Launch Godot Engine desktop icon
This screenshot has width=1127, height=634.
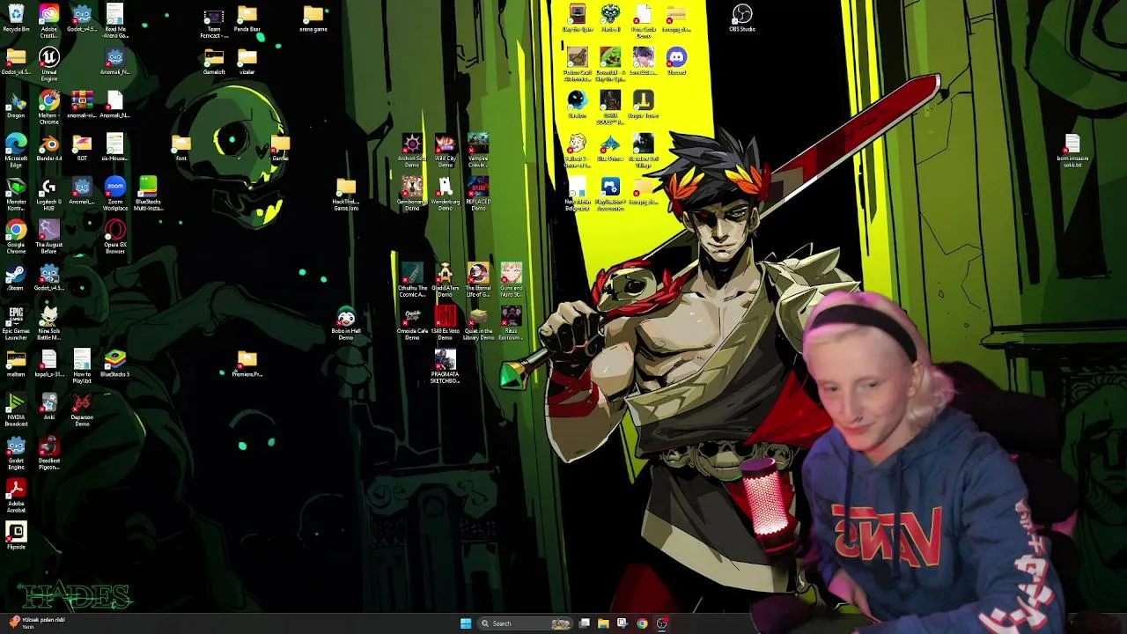[16, 452]
